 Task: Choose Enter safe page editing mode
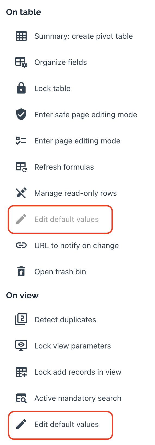pos(86,115)
